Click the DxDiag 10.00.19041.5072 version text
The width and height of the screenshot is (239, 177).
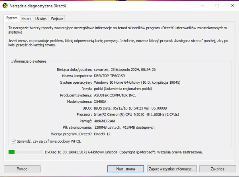81,152
